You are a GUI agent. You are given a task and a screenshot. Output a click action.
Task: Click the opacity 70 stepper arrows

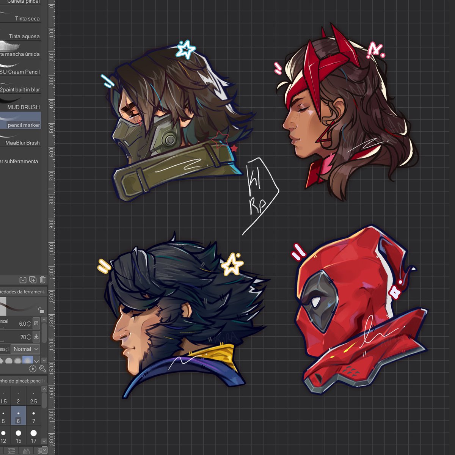(29, 337)
